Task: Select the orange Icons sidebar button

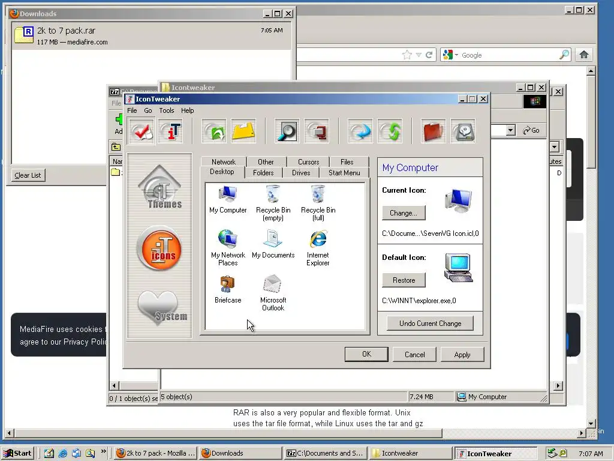Action: [x=159, y=248]
